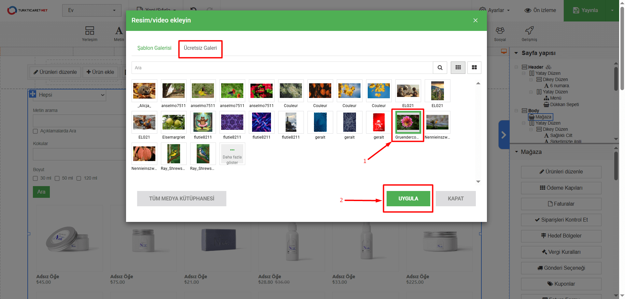Enable the Açıklamalarda Ara checkbox
This screenshot has height=299, width=625.
click(36, 131)
